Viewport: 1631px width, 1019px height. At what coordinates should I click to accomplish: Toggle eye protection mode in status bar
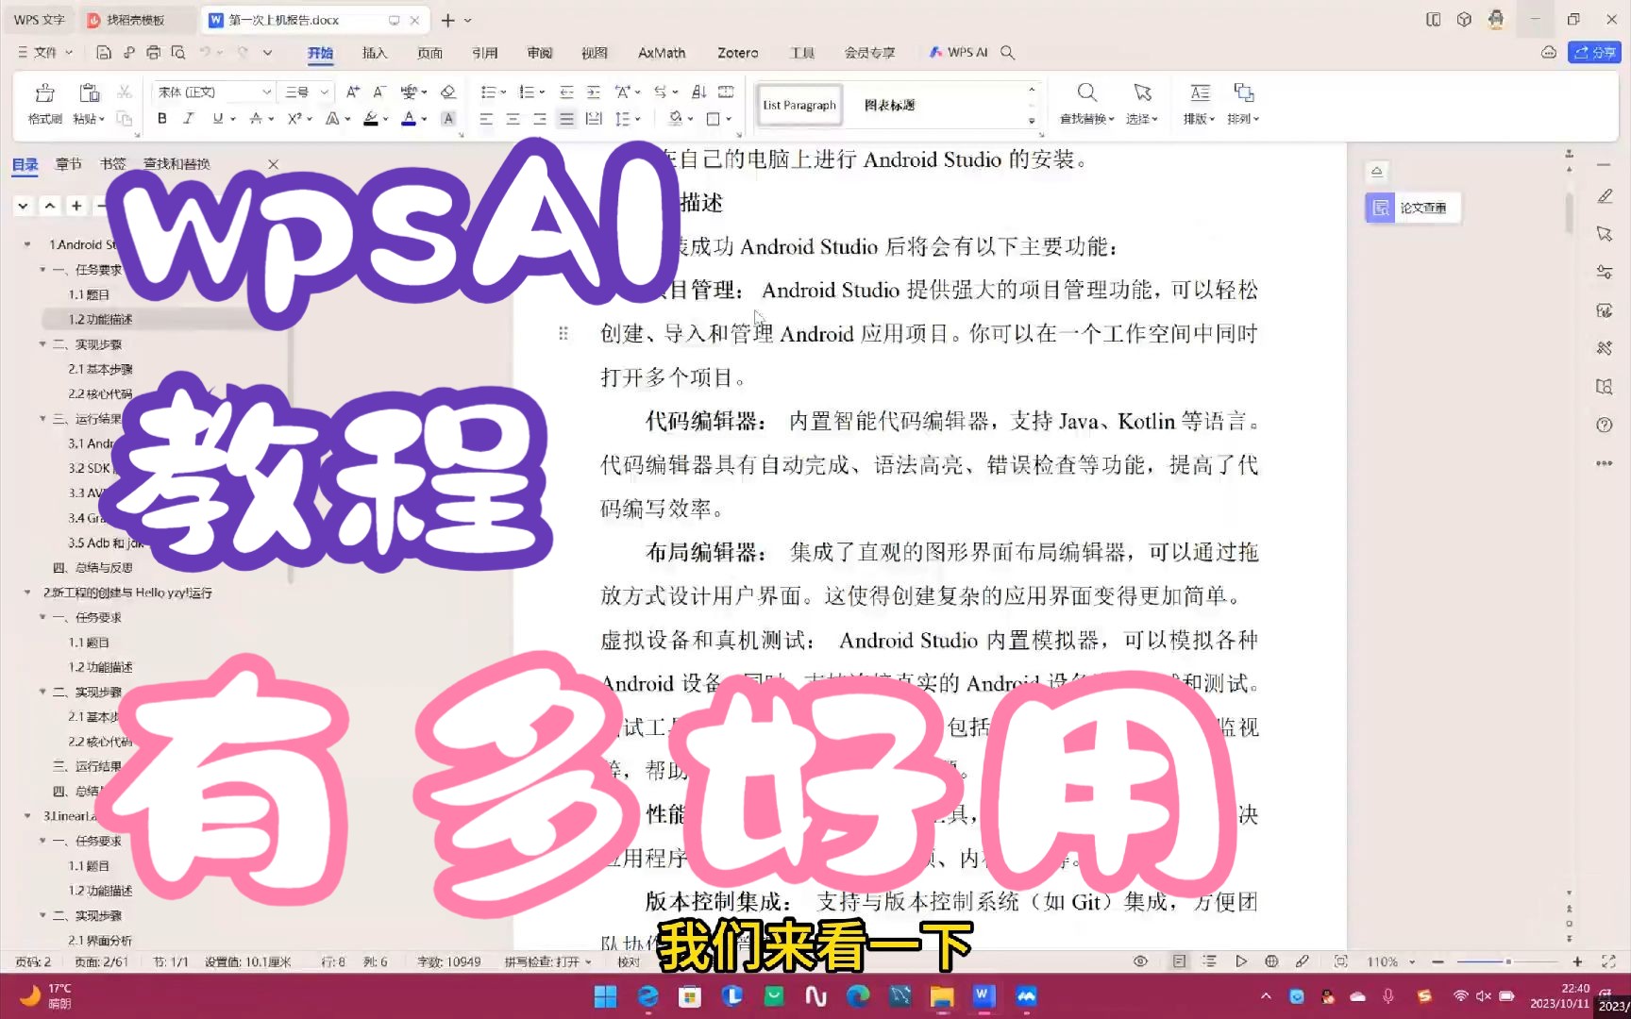point(1140,961)
